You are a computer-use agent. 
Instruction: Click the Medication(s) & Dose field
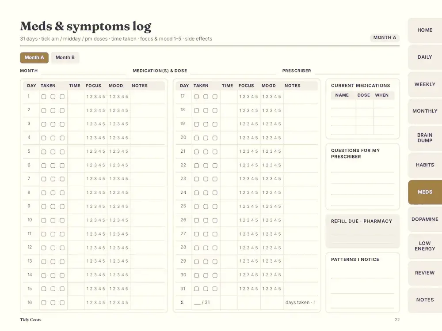[233, 71]
